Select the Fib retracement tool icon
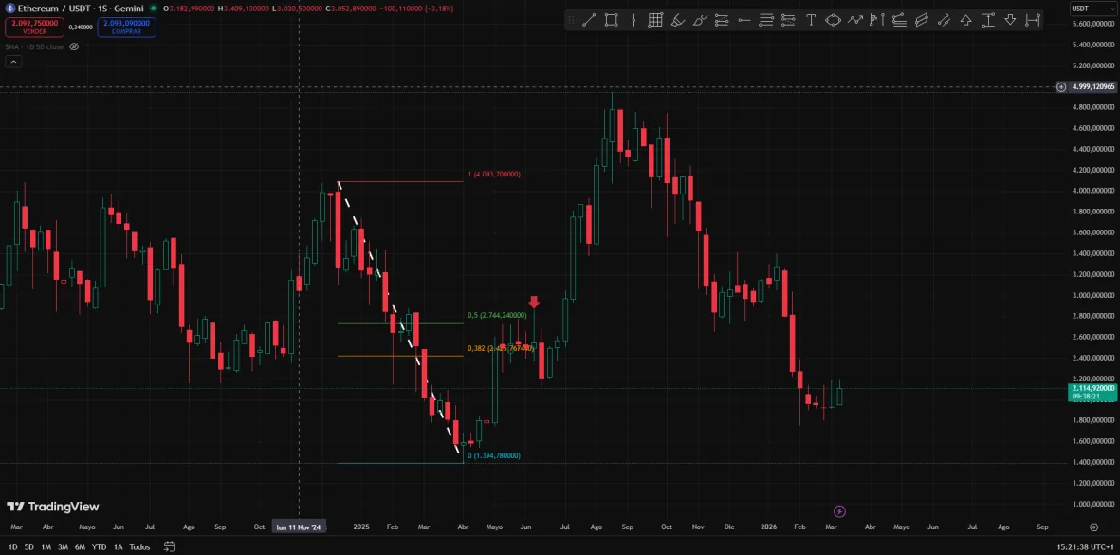Viewport: 1120px width, 555px height. [722, 20]
